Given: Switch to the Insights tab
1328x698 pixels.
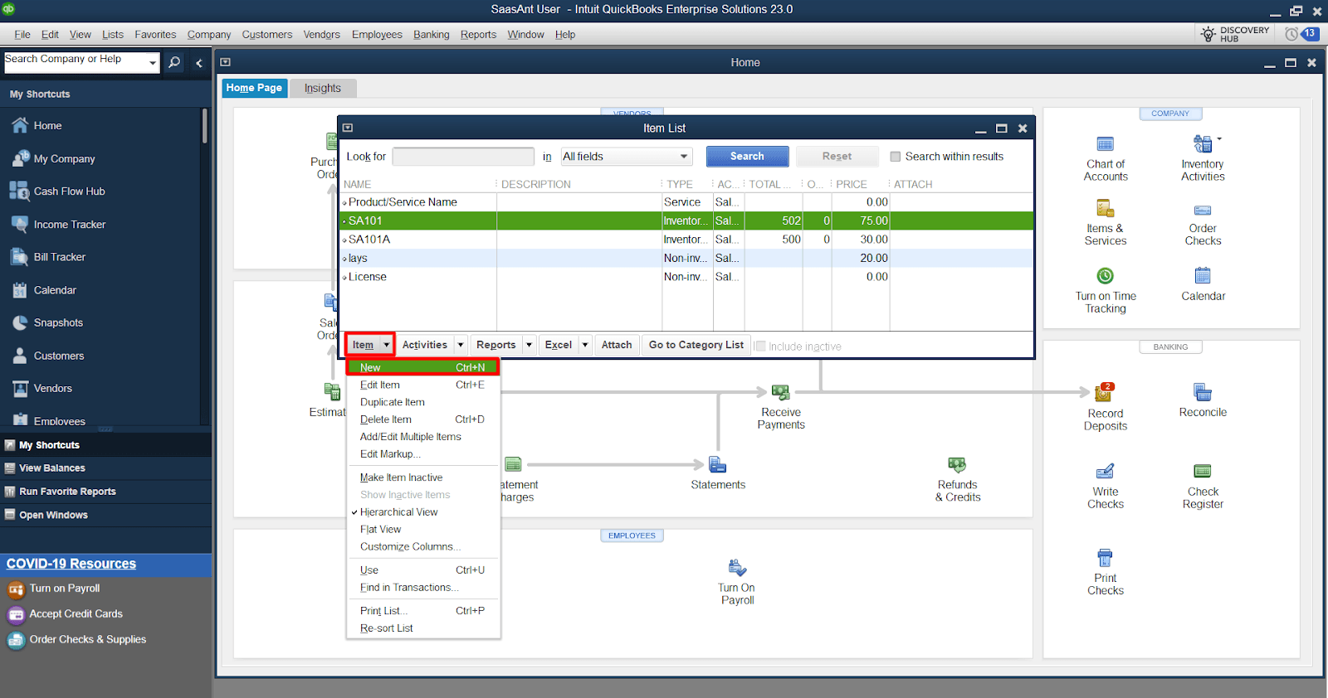Looking at the screenshot, I should (322, 88).
